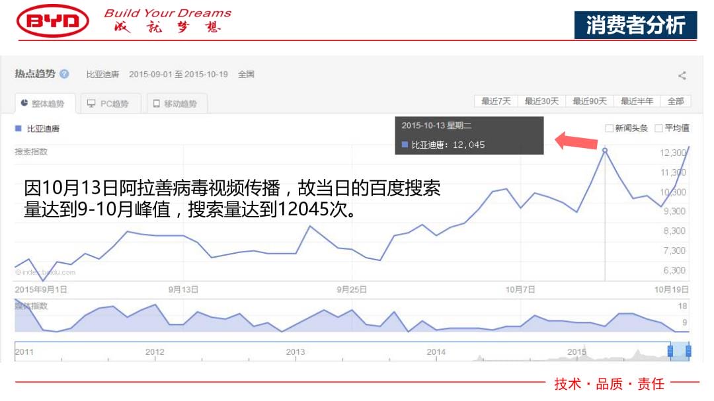Viewport: 714px width, 401px height.
Task: Click year 2012 on the overview timeline
Action: tap(155, 352)
